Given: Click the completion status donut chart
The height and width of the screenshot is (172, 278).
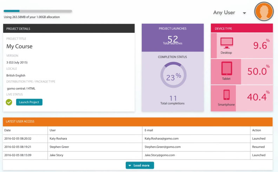Looking at the screenshot, I should 173,76.
